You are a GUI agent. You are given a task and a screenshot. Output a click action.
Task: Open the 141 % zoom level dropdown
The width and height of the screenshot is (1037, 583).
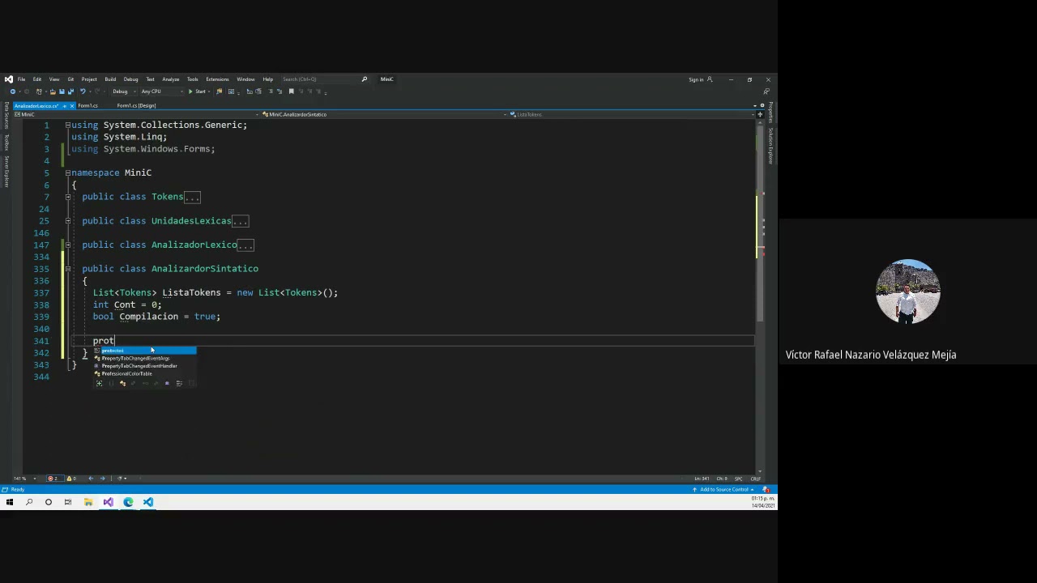(24, 479)
